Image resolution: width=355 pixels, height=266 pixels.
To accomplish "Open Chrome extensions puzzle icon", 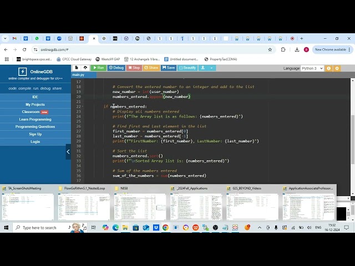I will [283, 49].
